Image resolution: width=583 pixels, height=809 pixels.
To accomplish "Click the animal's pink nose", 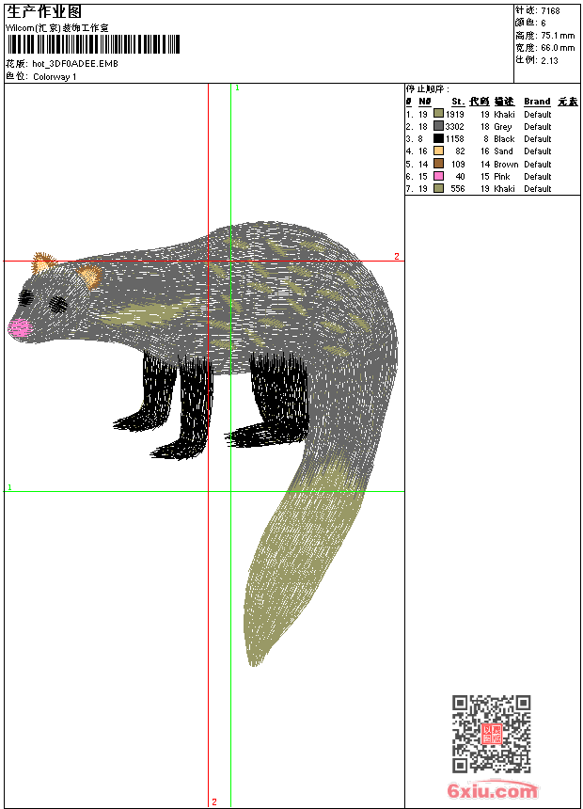I will point(19,327).
